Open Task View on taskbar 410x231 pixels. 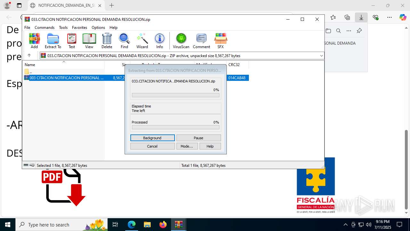(x=116, y=225)
